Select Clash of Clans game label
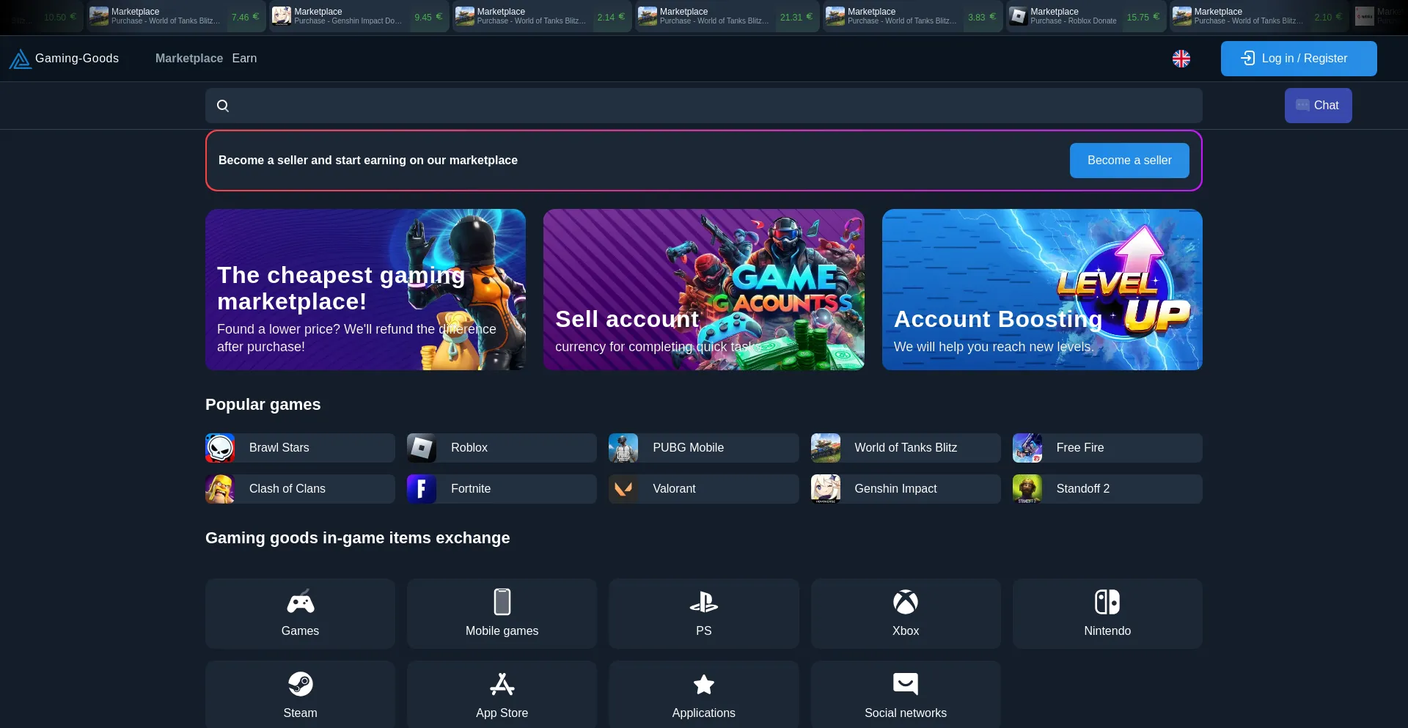Viewport: 1408px width, 728px height. [x=287, y=489]
